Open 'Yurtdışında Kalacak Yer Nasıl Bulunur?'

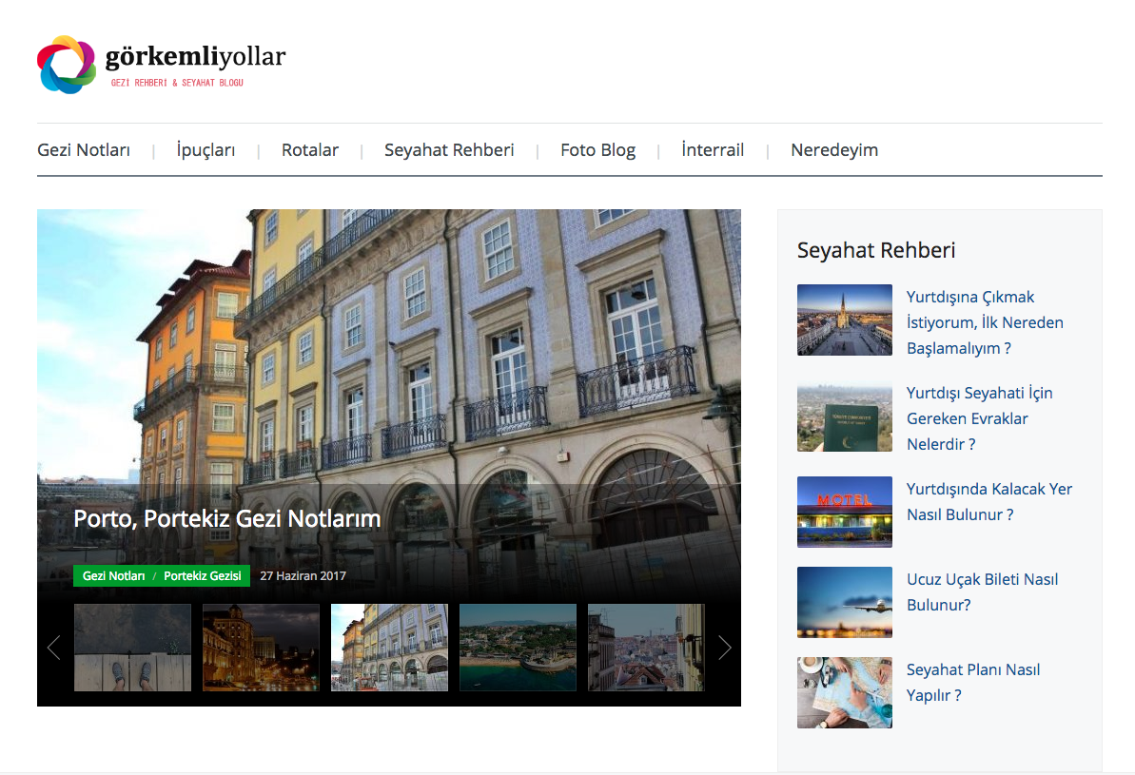(989, 501)
